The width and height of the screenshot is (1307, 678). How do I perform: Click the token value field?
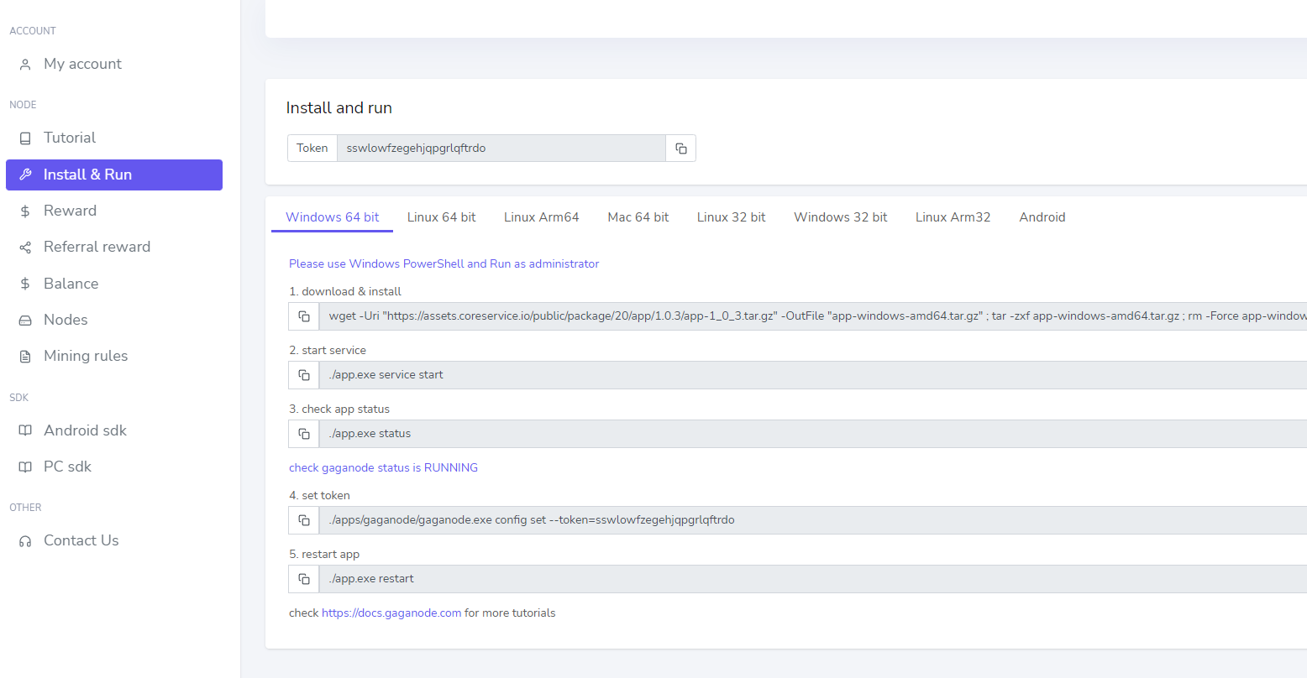(x=501, y=149)
